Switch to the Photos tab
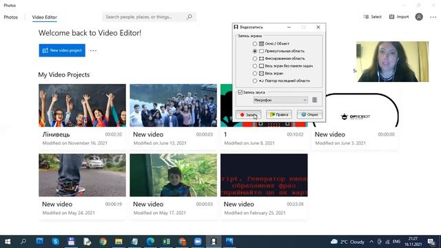The image size is (441, 248). pyautogui.click(x=11, y=17)
